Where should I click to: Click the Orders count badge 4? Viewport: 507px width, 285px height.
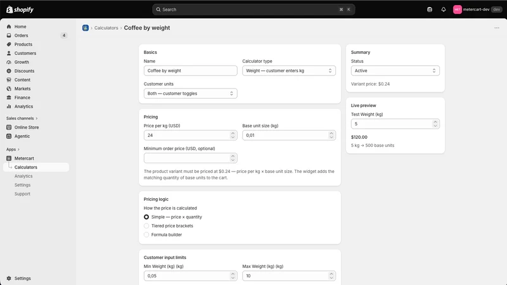coord(64,35)
